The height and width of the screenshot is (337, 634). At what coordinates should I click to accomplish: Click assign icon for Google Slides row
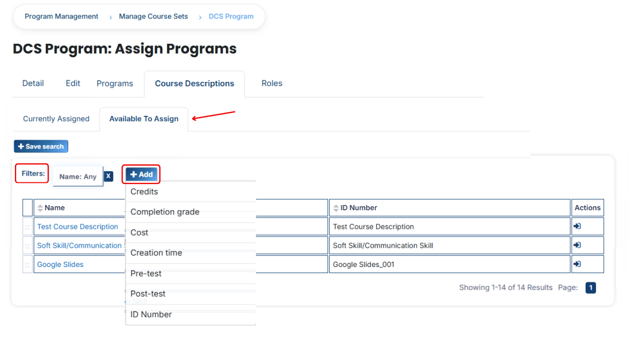click(x=577, y=264)
